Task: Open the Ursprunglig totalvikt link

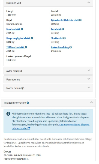Action: [x=18, y=38]
